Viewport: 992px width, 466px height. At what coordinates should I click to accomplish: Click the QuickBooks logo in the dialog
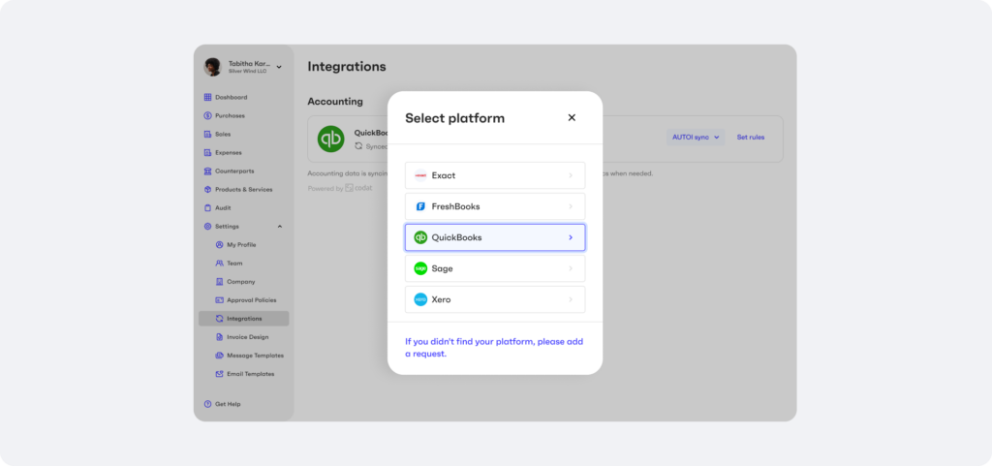420,237
